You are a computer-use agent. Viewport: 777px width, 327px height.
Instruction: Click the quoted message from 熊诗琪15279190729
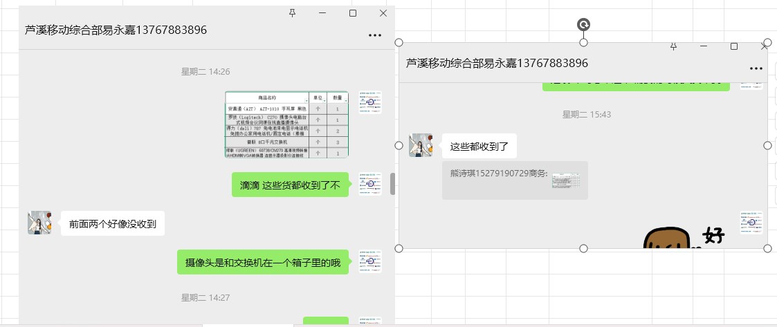pos(515,180)
